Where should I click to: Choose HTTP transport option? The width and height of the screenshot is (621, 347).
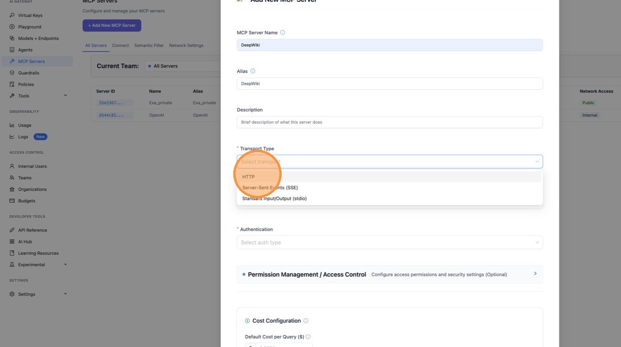389,177
